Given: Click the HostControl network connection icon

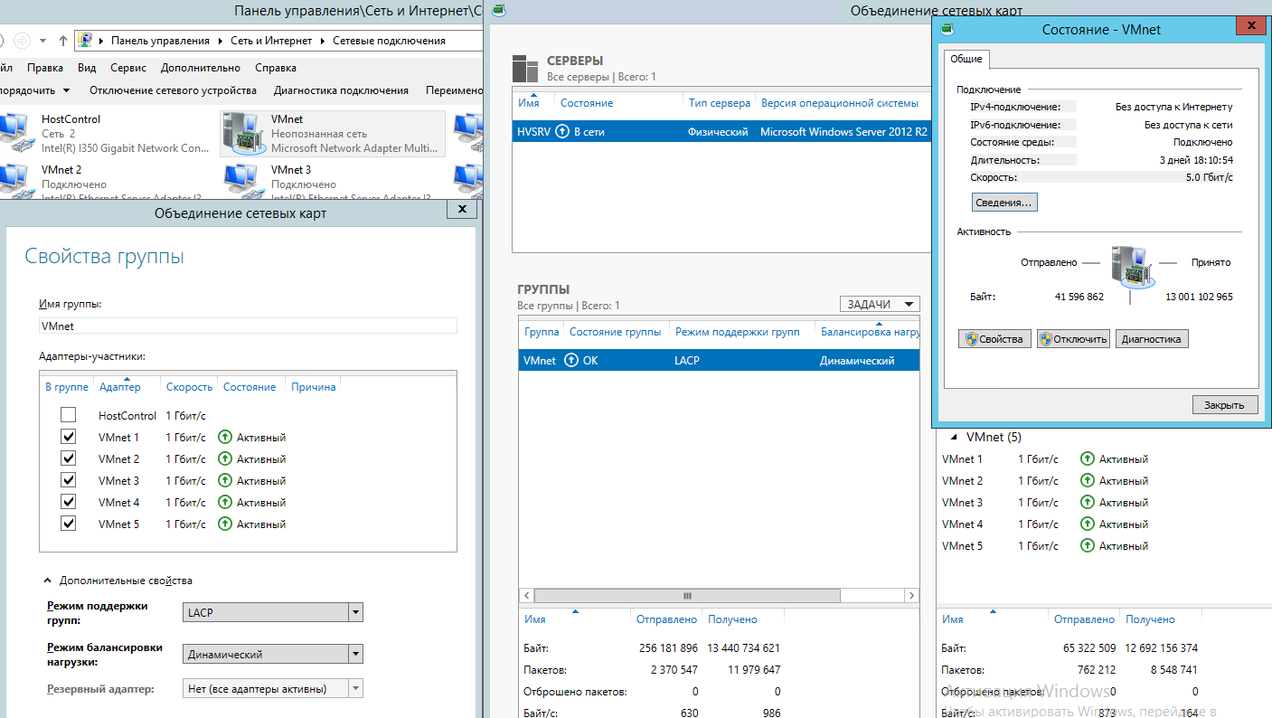Looking at the screenshot, I should pyautogui.click(x=14, y=133).
